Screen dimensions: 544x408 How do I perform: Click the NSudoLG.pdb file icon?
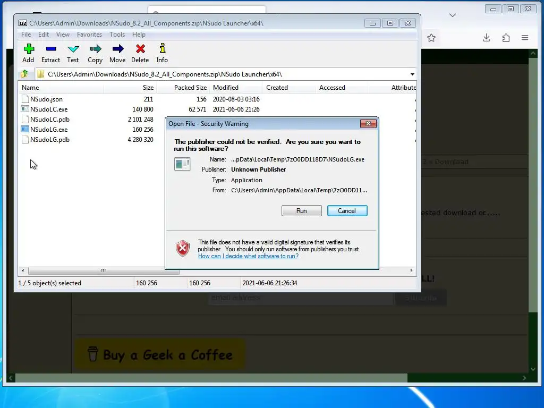point(25,139)
